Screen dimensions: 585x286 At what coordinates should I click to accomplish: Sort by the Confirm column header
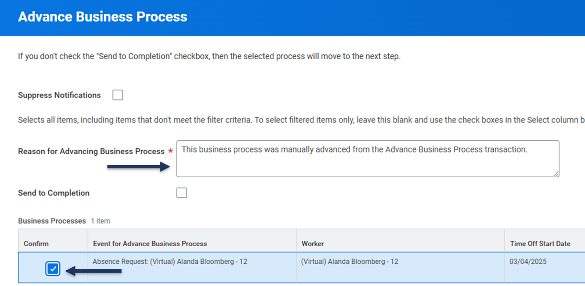coord(37,244)
